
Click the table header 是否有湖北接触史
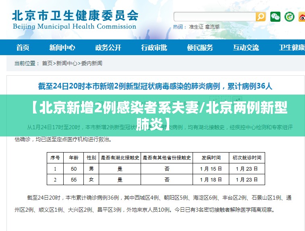coord(120,158)
